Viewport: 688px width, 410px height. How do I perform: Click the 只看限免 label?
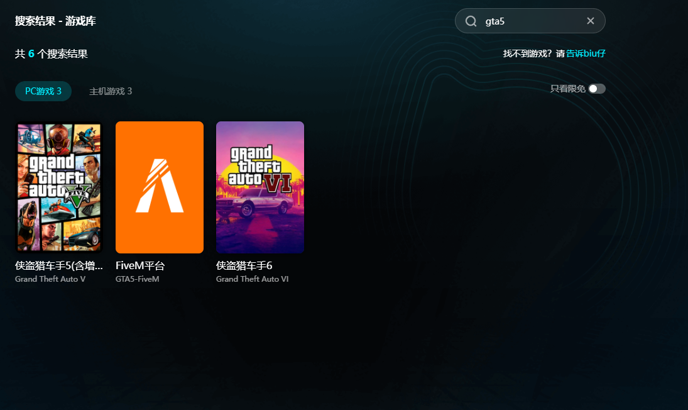pyautogui.click(x=568, y=89)
